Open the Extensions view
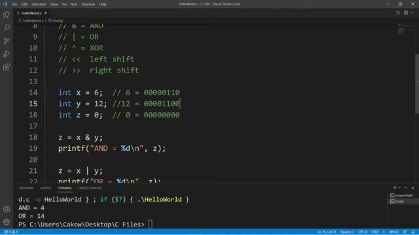419x235 pixels. [7, 67]
